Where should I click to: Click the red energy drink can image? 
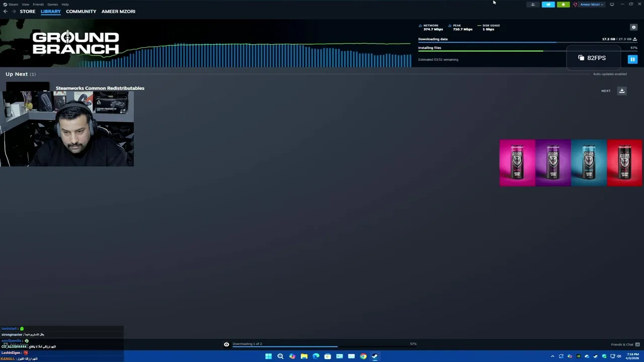tap(625, 163)
